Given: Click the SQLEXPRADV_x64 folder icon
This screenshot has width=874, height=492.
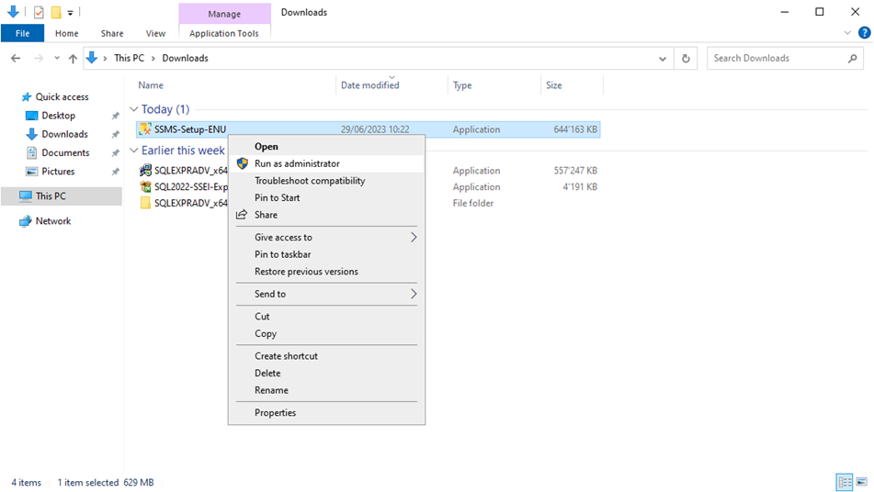Looking at the screenshot, I should click(145, 203).
